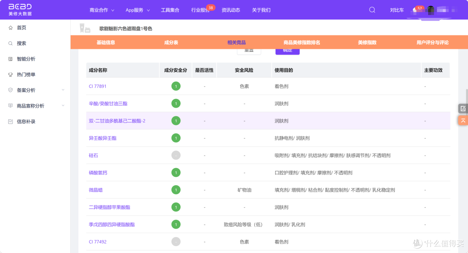Click the icon beside 商品宣称分析

[x=10, y=106]
